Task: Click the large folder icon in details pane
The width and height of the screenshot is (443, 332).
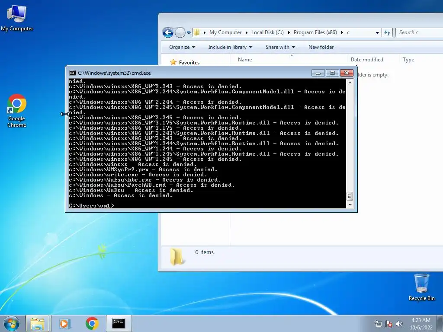Action: (x=177, y=256)
